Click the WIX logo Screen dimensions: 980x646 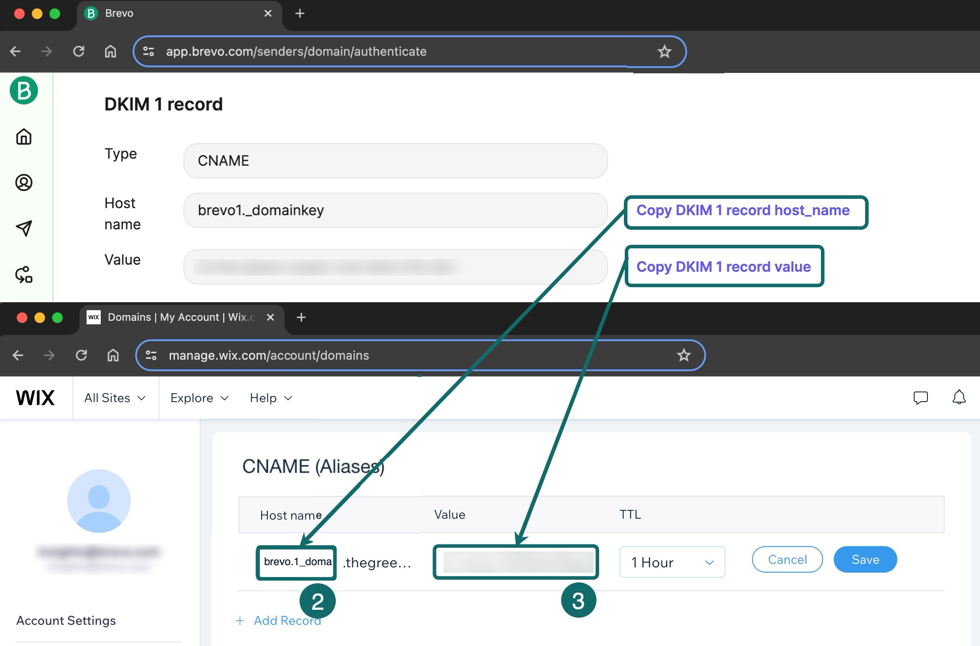click(35, 398)
